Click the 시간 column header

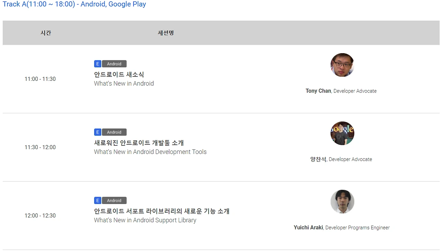(46, 33)
